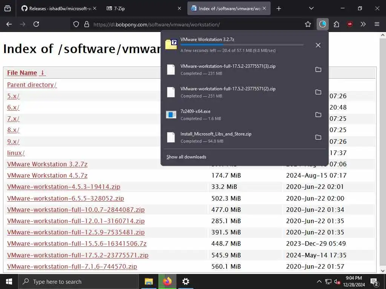
Task: Open the uBlock Origin extension icon
Action: (x=349, y=24)
